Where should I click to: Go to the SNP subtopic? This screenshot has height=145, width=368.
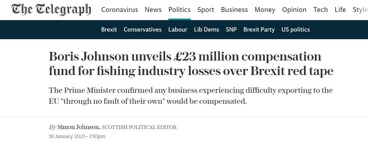coord(231,30)
